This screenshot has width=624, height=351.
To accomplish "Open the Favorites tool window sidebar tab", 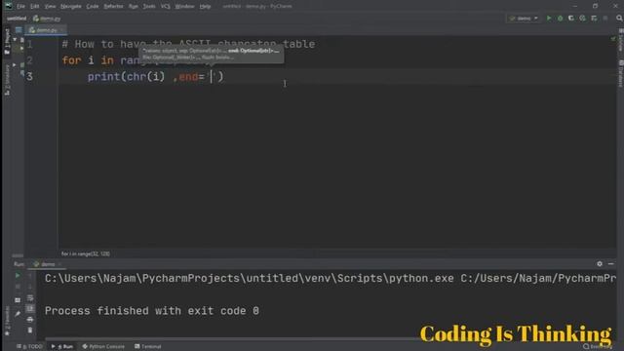I will pyautogui.click(x=7, y=321).
